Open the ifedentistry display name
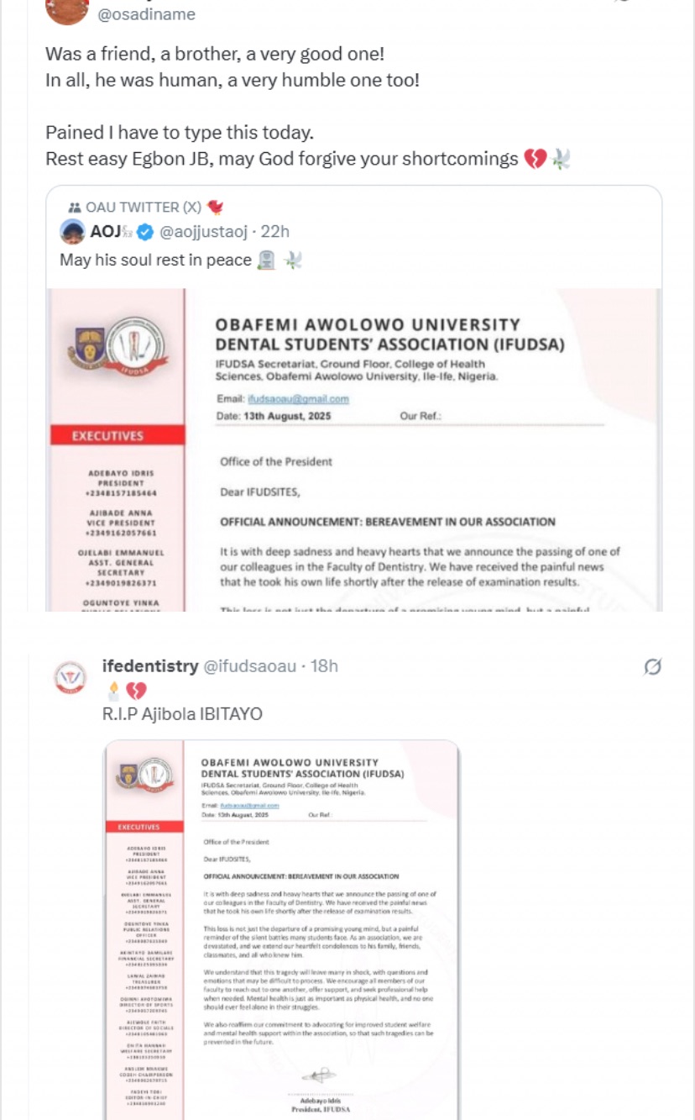 click(x=150, y=666)
